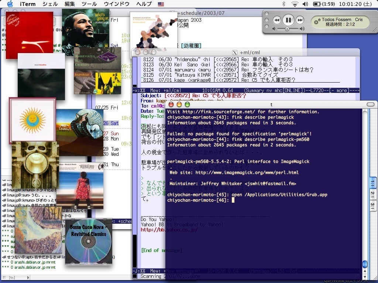The width and height of the screenshot is (378, 283).
Task: Click the menu bar volume icon
Action: click(x=305, y=4)
